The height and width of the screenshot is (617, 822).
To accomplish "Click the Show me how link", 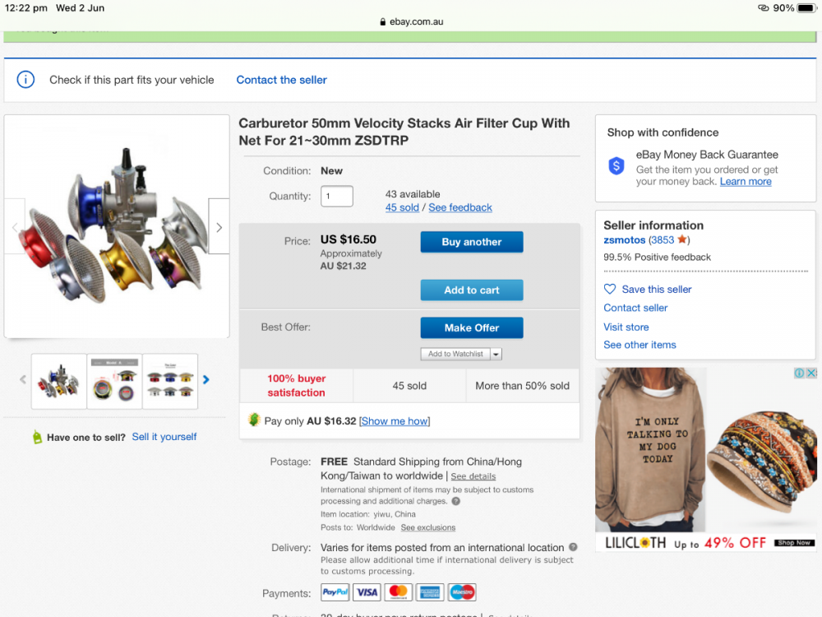I will (395, 421).
